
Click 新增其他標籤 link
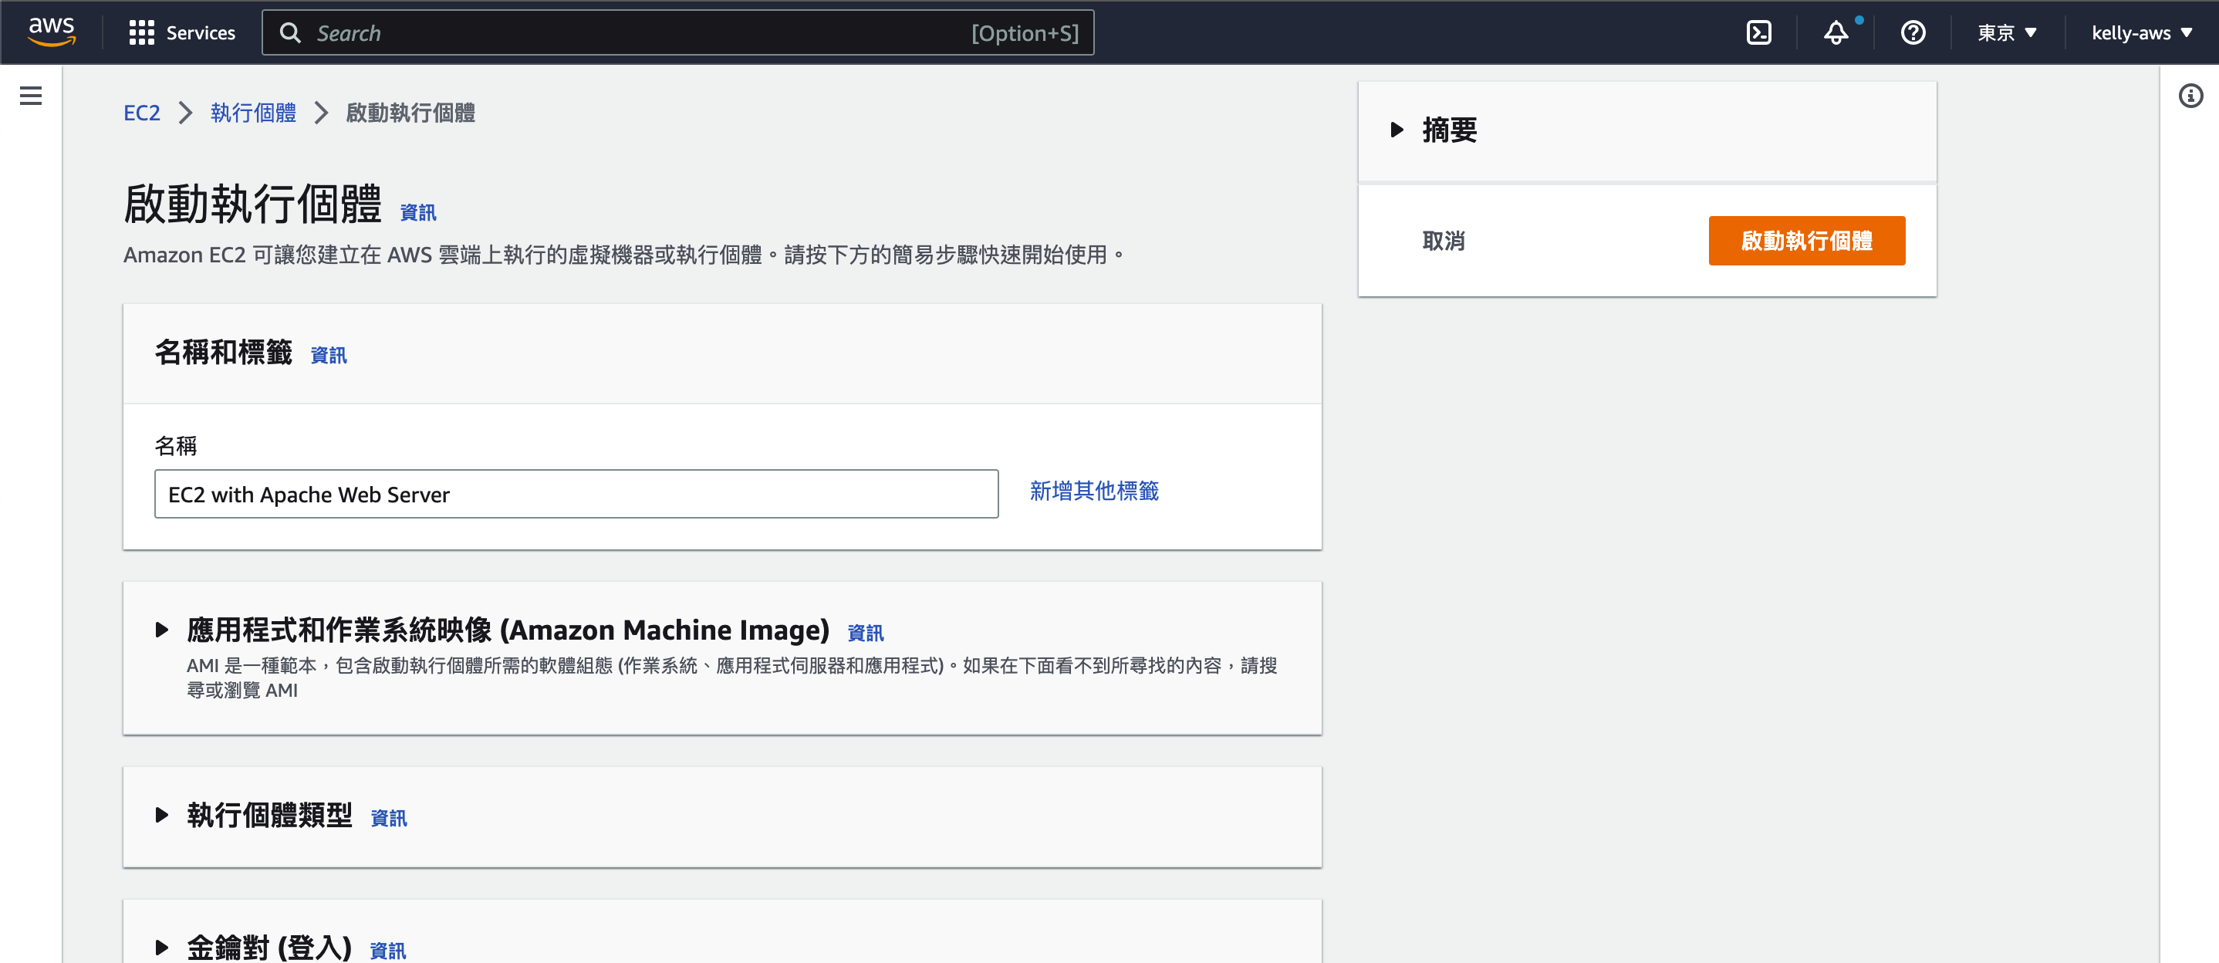(x=1094, y=491)
